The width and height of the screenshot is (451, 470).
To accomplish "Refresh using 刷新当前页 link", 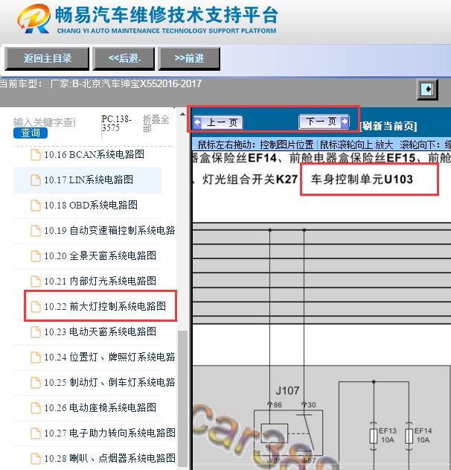I will click(x=388, y=126).
